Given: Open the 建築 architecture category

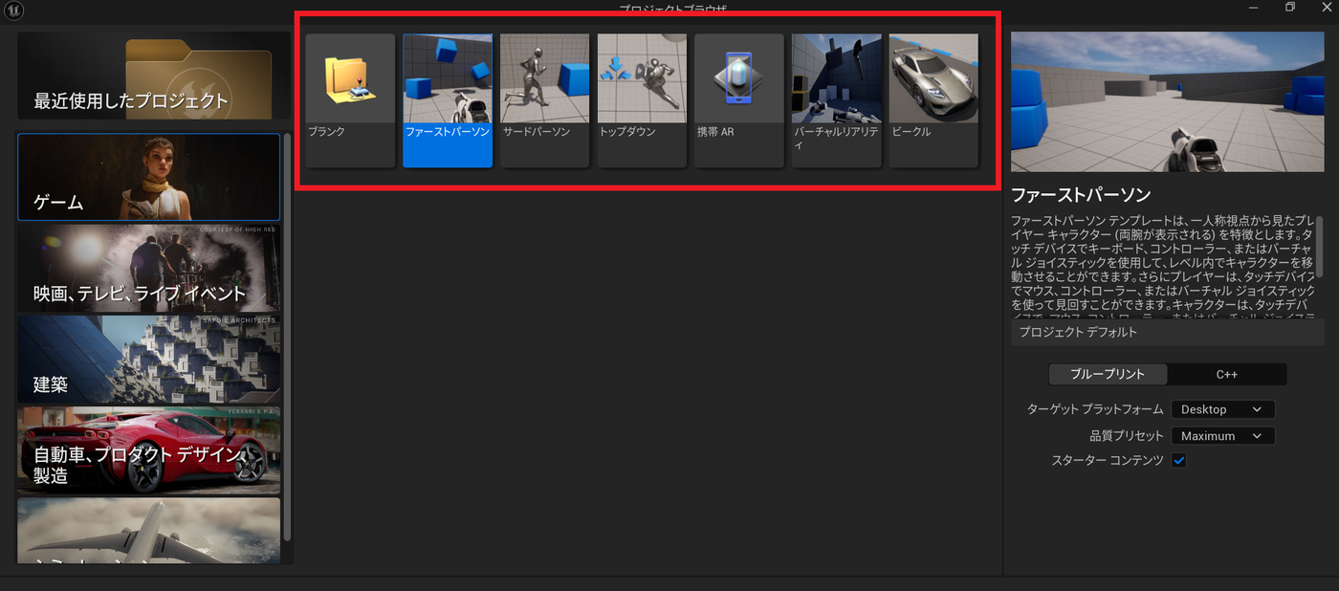Looking at the screenshot, I should (x=148, y=360).
